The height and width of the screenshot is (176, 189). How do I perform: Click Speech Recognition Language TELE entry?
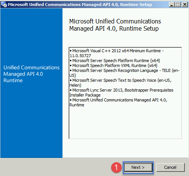coord(125,73)
